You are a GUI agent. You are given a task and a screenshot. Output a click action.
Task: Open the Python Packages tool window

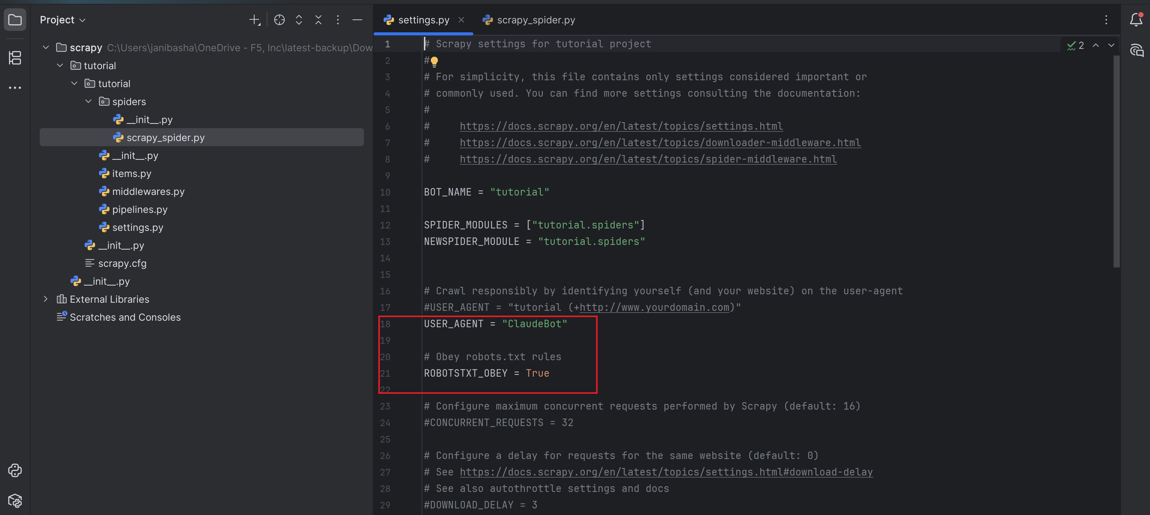15,500
